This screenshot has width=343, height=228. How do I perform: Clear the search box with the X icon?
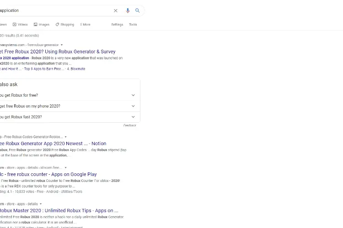(x=116, y=10)
